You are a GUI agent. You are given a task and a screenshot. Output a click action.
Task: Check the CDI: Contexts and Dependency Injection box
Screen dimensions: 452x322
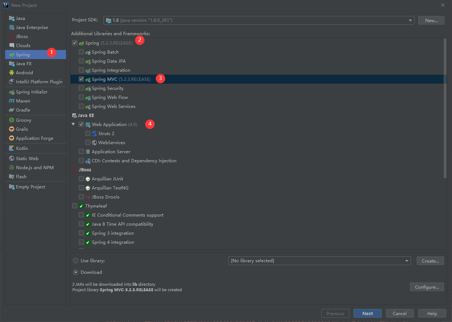[81, 160]
